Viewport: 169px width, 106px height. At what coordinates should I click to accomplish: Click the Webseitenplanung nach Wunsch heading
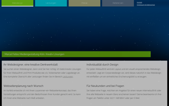tap(23, 86)
